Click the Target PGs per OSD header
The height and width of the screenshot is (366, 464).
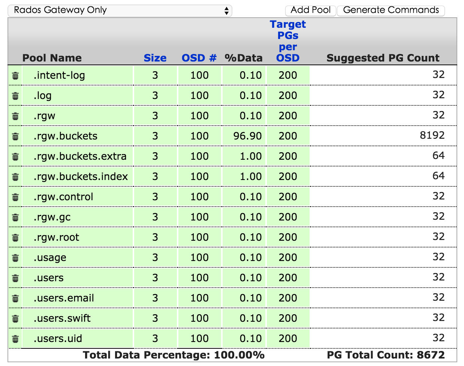tap(288, 41)
